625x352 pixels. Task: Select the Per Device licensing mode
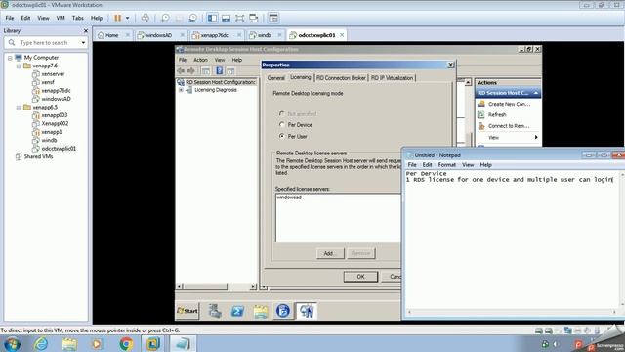click(x=282, y=125)
